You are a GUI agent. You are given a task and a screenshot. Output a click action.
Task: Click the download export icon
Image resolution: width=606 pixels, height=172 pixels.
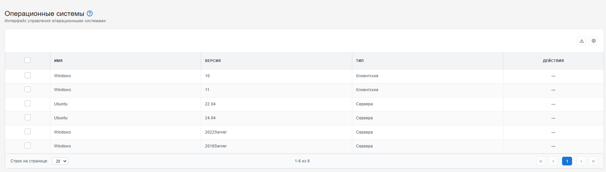(x=581, y=41)
